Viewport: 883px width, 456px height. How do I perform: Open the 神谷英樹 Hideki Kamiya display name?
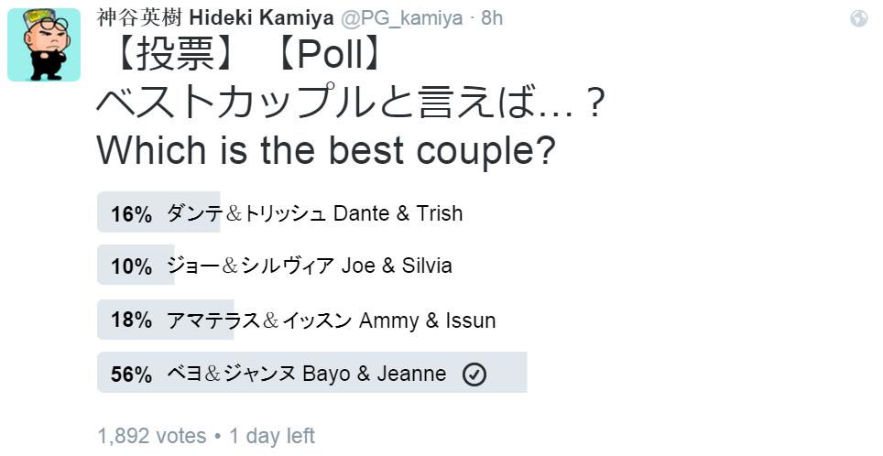coord(215,18)
